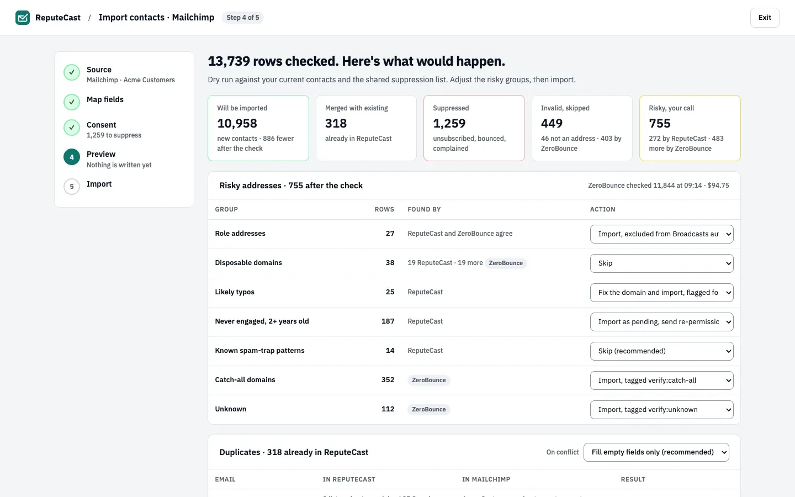This screenshot has width=795, height=497.
Task: Expand the Likely typos action dropdown
Action: point(662,293)
